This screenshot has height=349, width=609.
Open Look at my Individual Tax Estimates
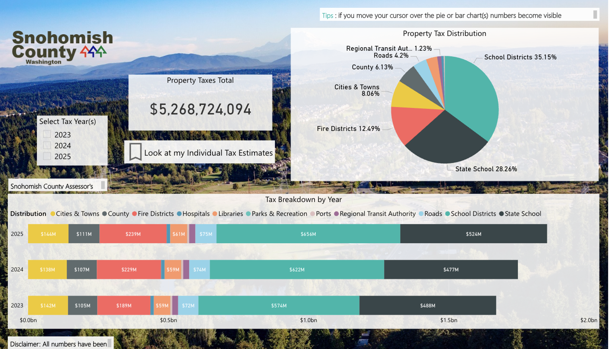208,153
